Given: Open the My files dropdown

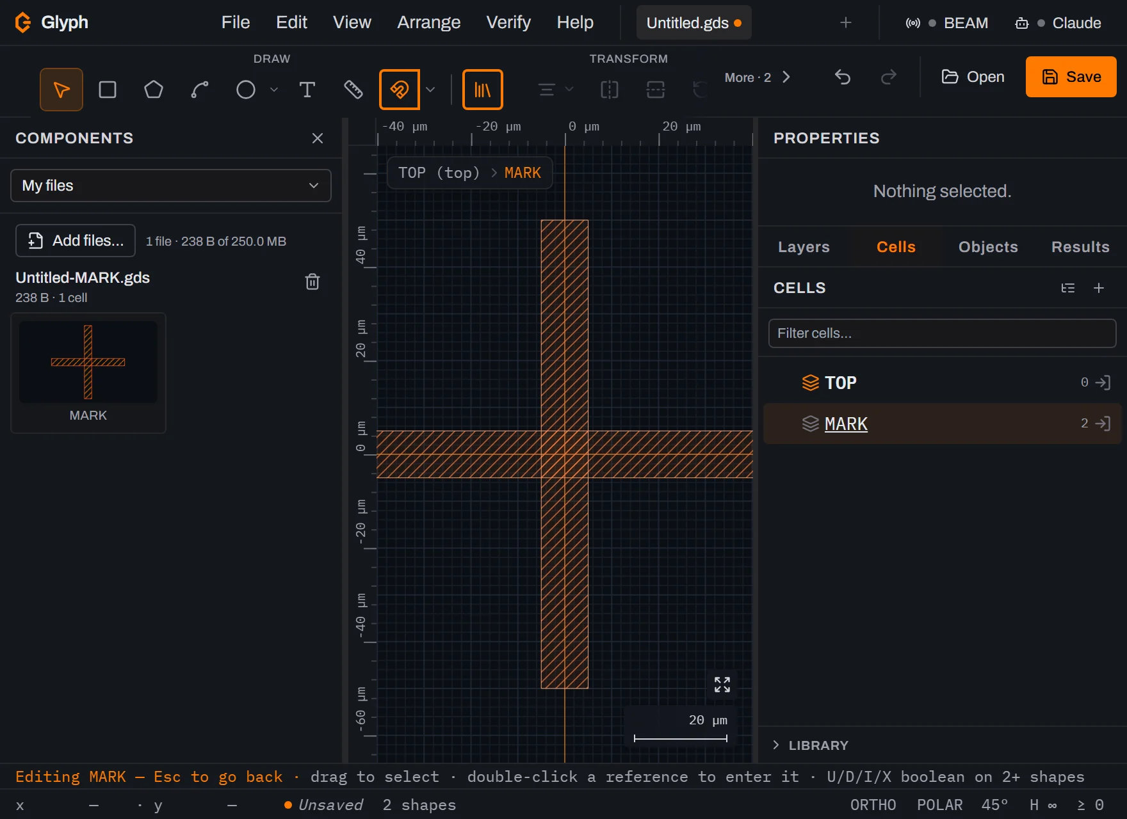Looking at the screenshot, I should pyautogui.click(x=171, y=186).
